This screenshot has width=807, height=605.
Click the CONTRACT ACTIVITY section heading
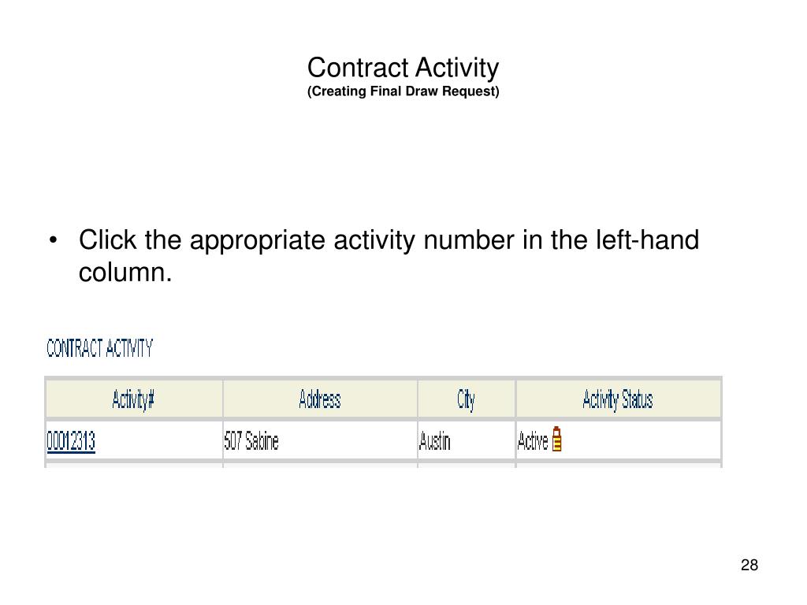100,348
